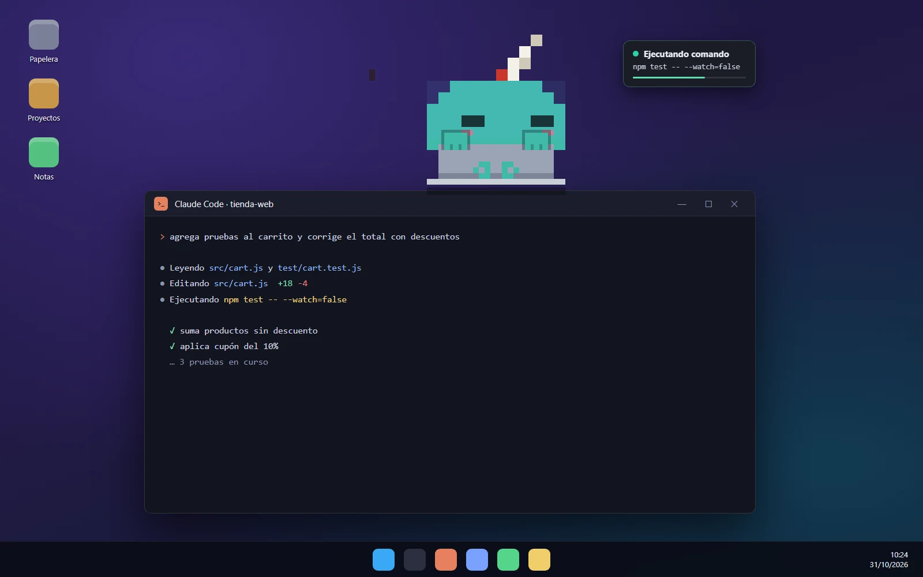The height and width of the screenshot is (577, 923).
Task: Click src/cart.js in the Editando line
Action: (x=241, y=283)
